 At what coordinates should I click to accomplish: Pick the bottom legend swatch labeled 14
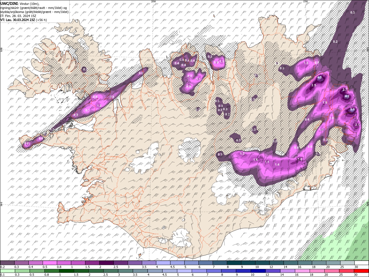click(x=288, y=271)
